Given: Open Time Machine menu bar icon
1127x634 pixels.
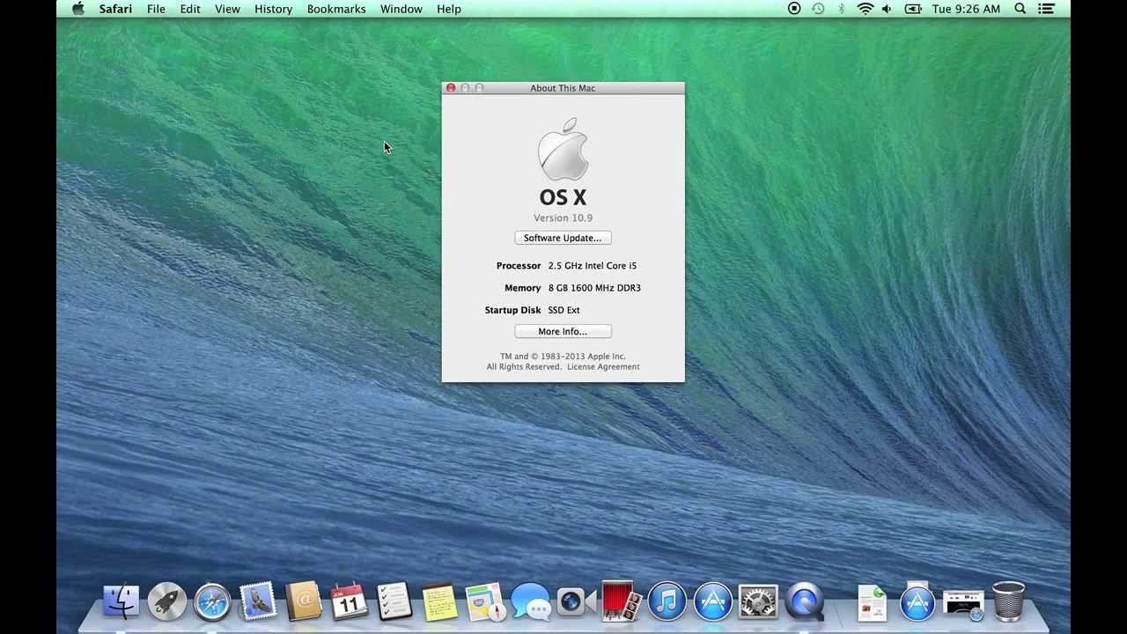Looking at the screenshot, I should pyautogui.click(x=818, y=9).
